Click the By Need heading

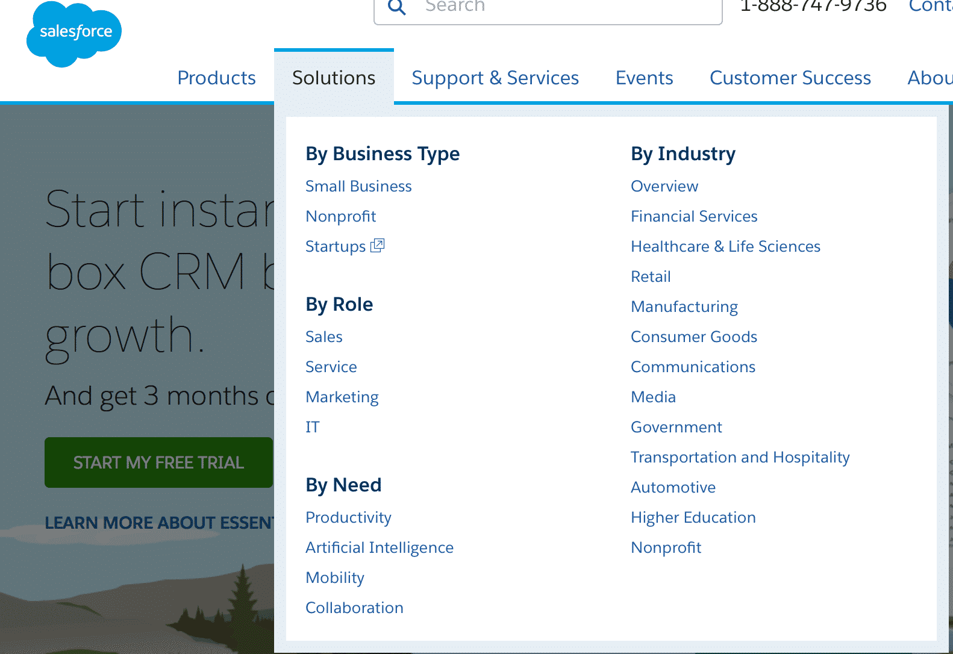tap(343, 485)
